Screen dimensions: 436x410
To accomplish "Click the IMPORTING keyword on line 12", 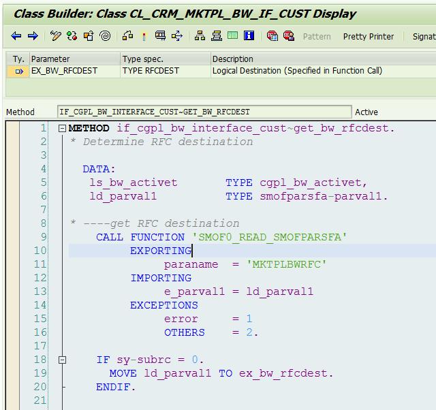I will [161, 278].
